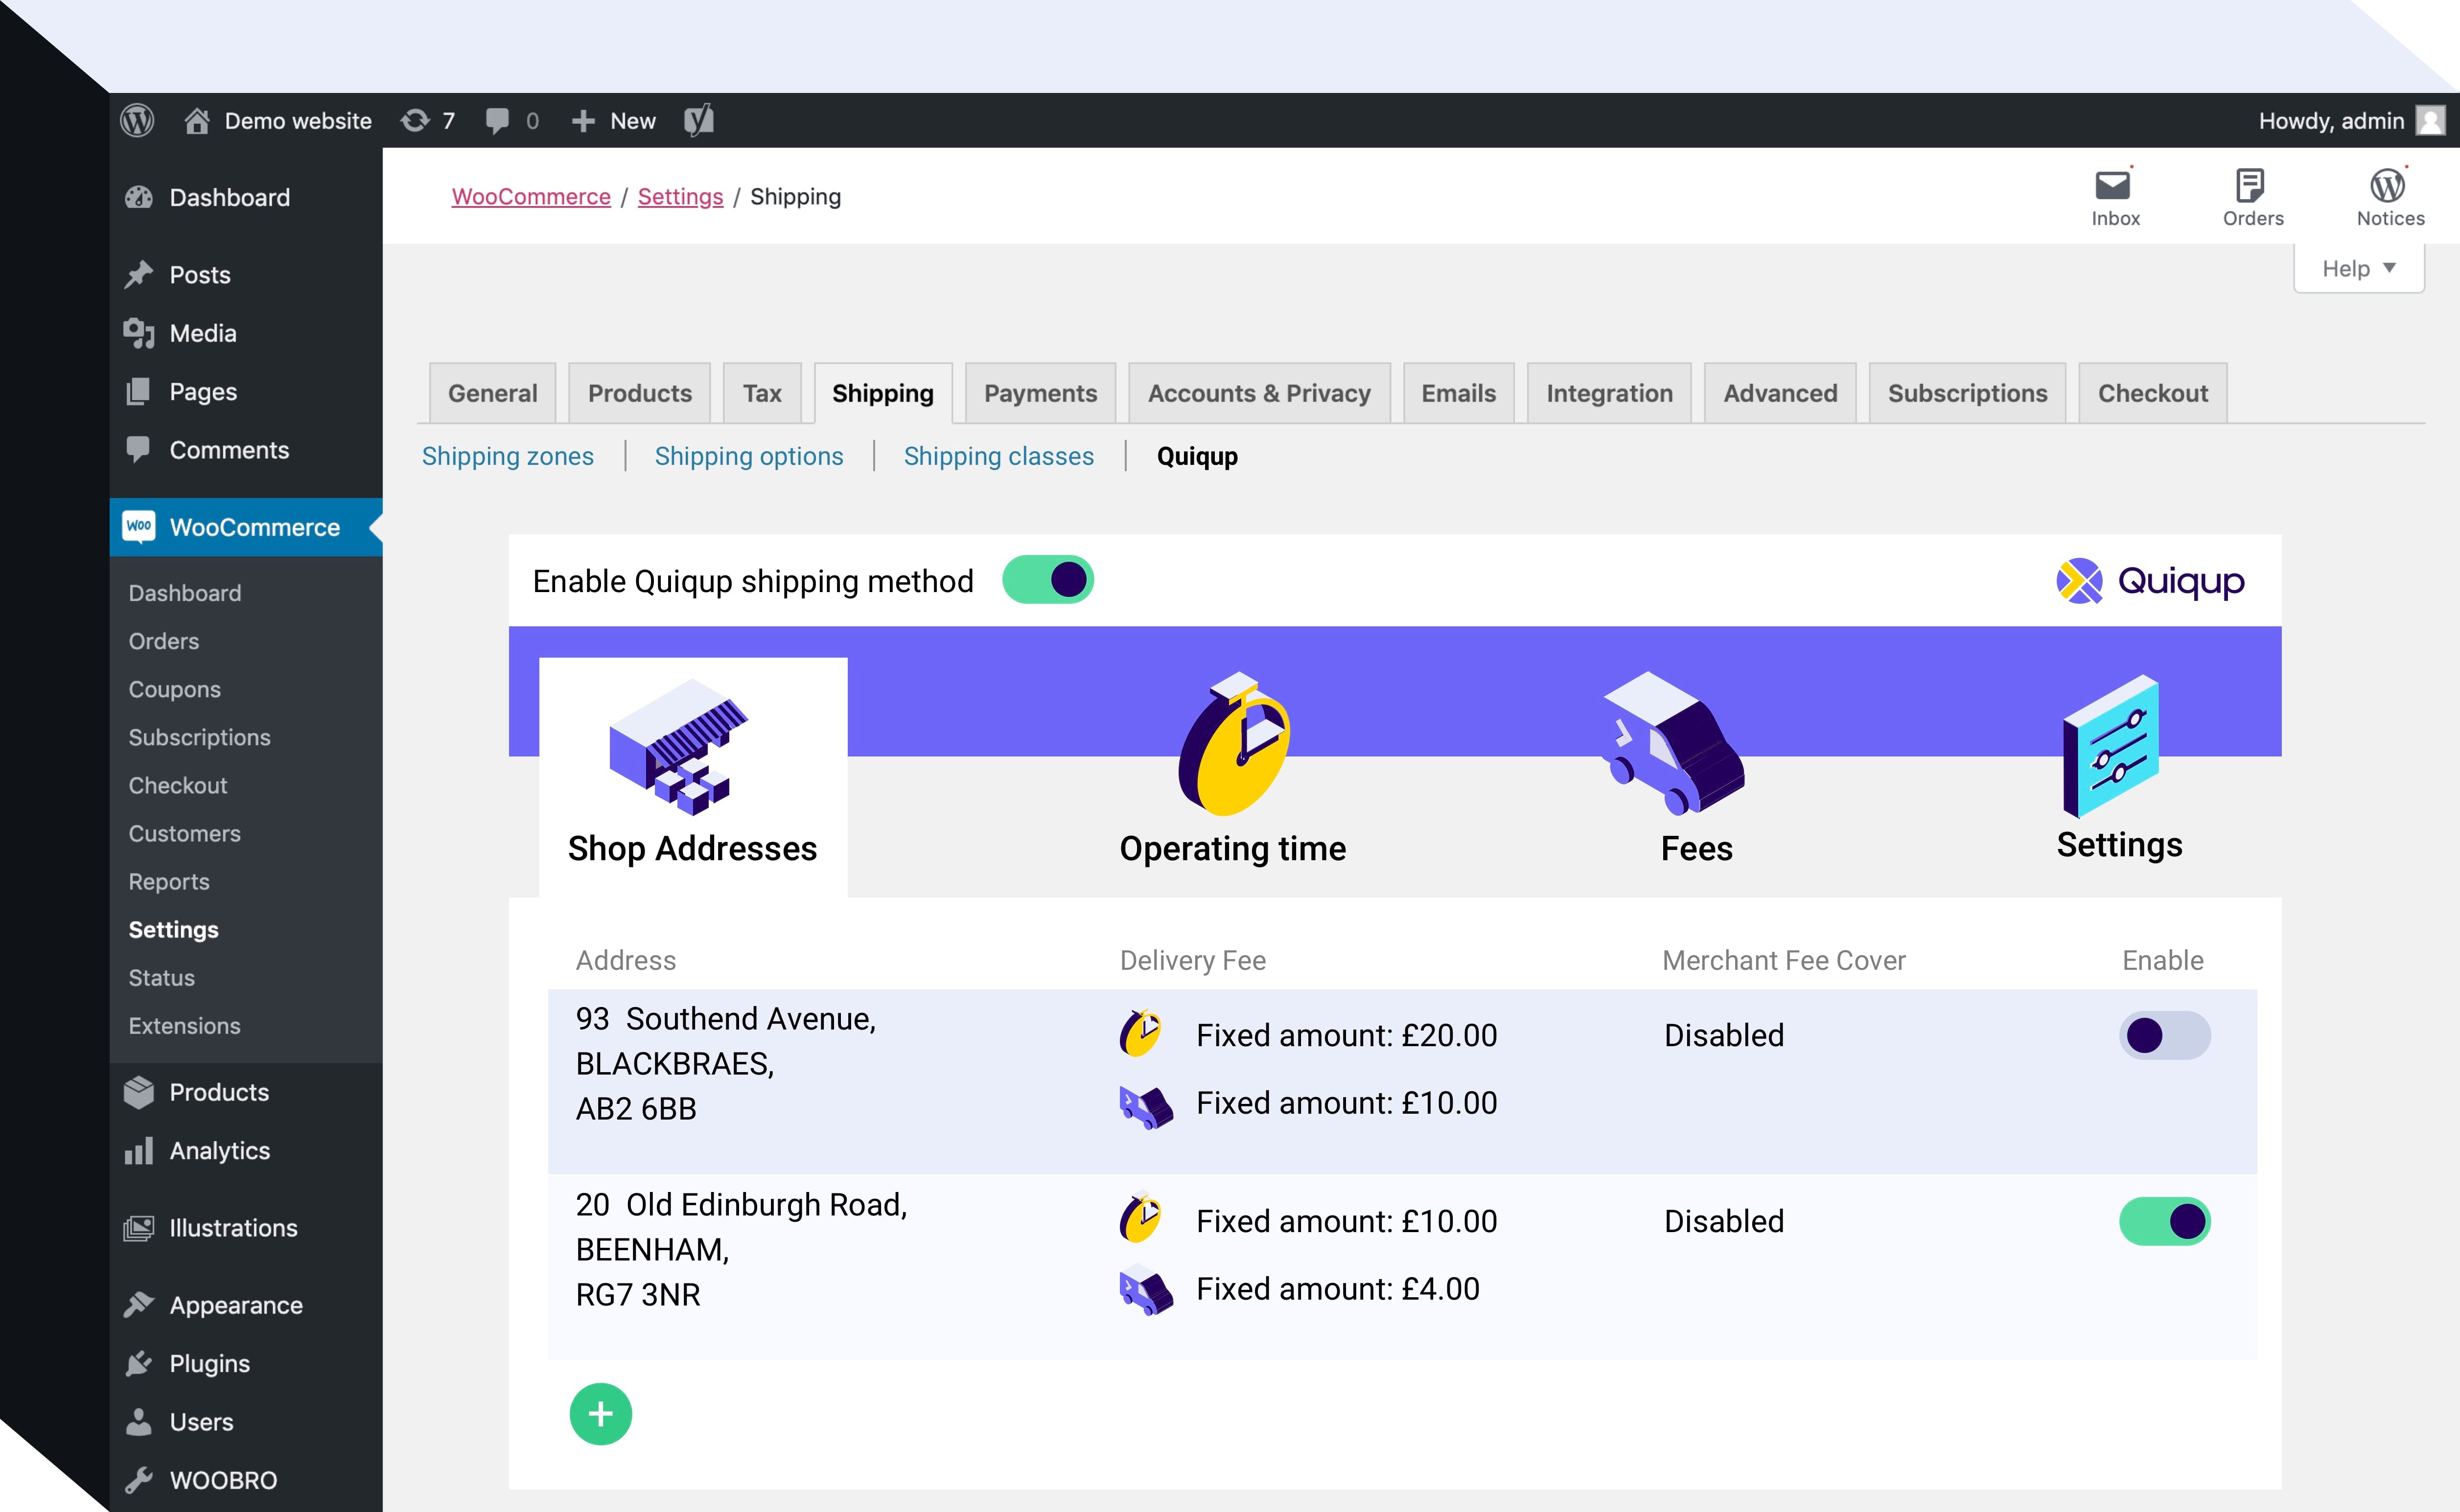Open comments bubble in admin bar
Viewport: 2460px width, 1512px height.
[x=512, y=121]
